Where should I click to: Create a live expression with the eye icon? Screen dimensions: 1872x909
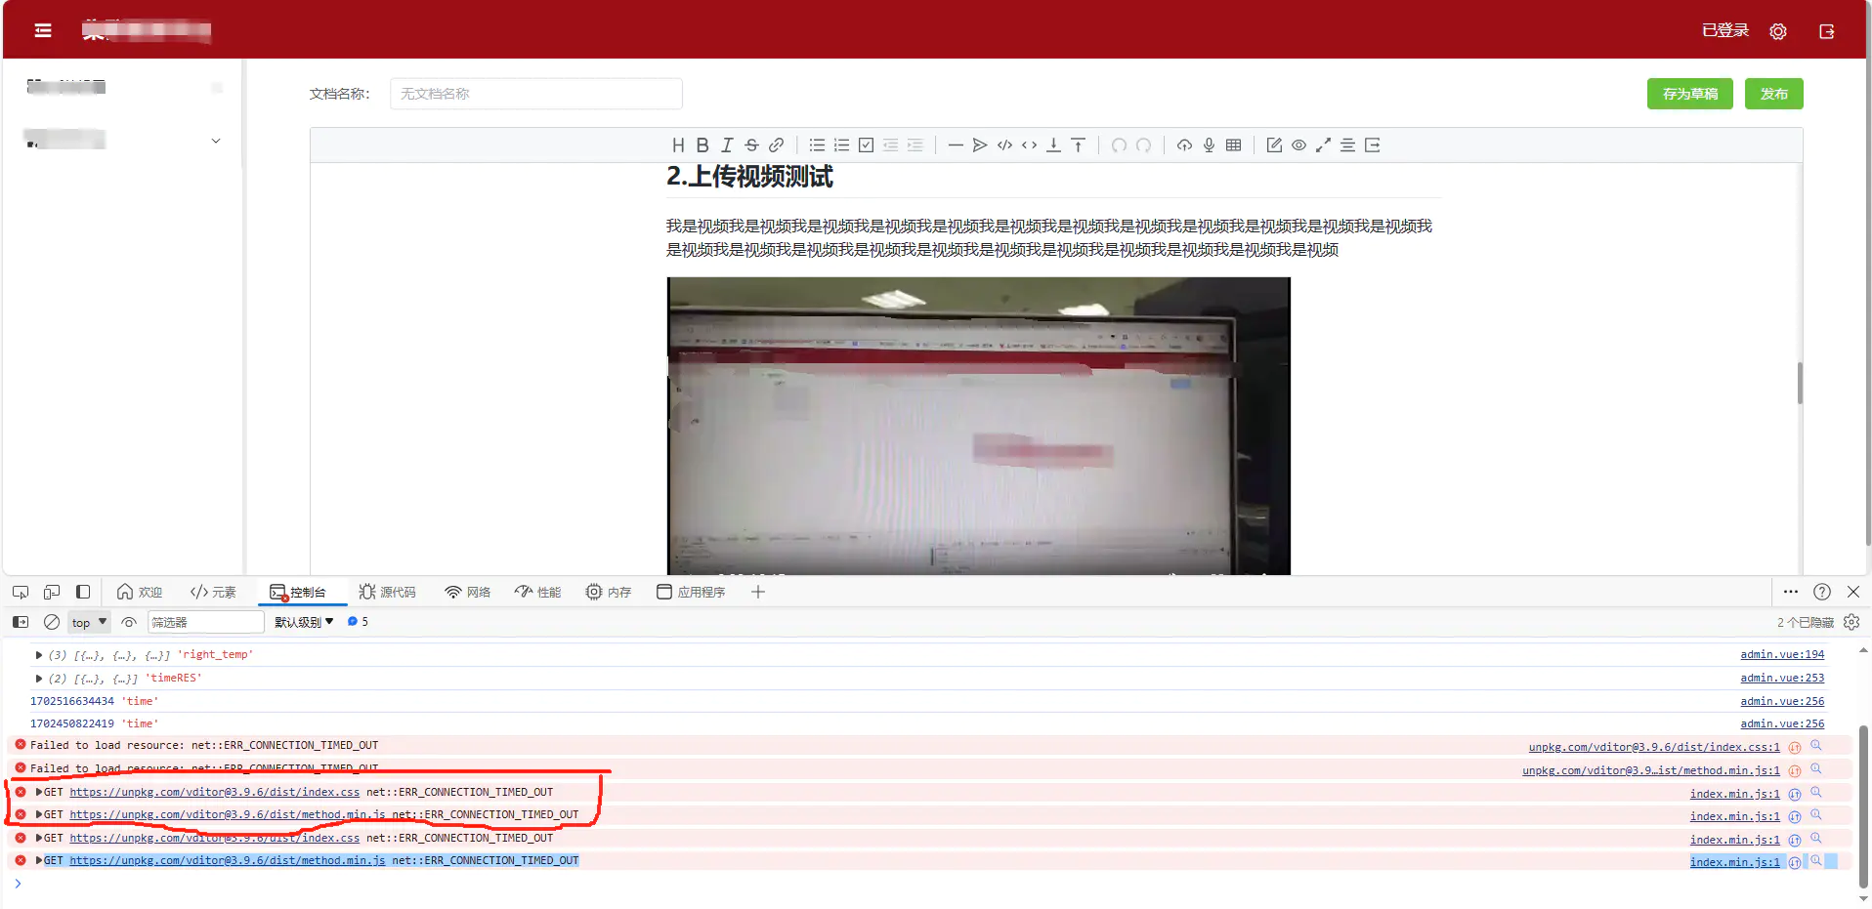(x=128, y=622)
